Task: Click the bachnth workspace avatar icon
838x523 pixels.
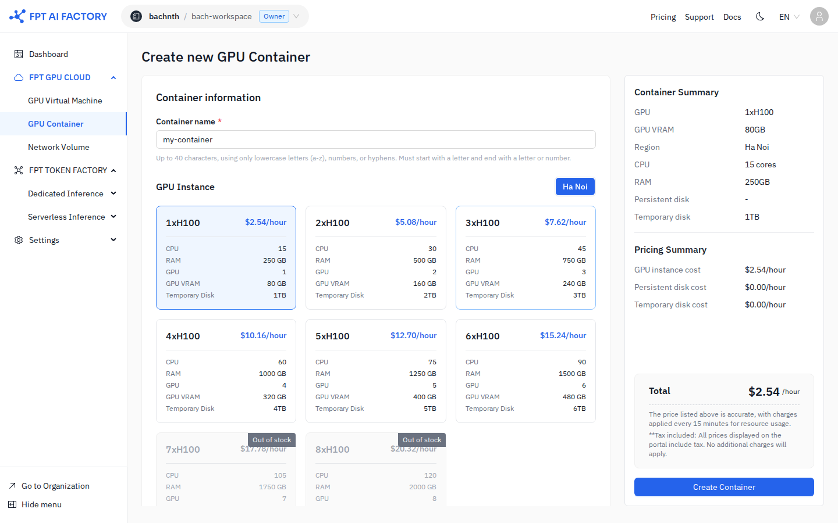Action: point(136,16)
